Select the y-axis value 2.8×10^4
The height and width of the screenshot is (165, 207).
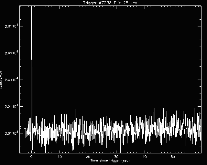coord(11,26)
